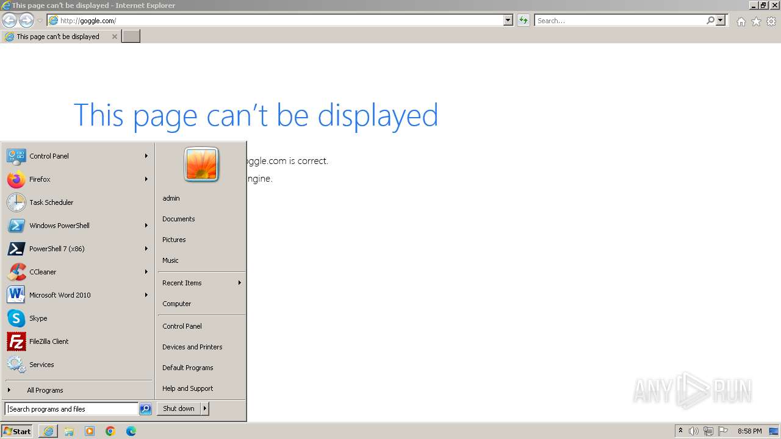The width and height of the screenshot is (781, 439).
Task: Click the green refresh page icon
Action: [x=523, y=21]
